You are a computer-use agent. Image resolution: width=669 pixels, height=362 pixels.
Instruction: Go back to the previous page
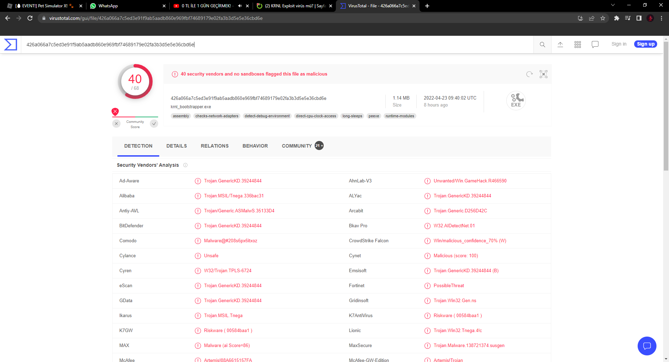tap(8, 18)
